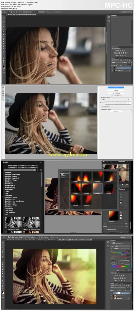Select the Zoom tool in top Photoshop toolbar
Screen dimensions: 134x311
pyautogui.click(x=4, y=63)
